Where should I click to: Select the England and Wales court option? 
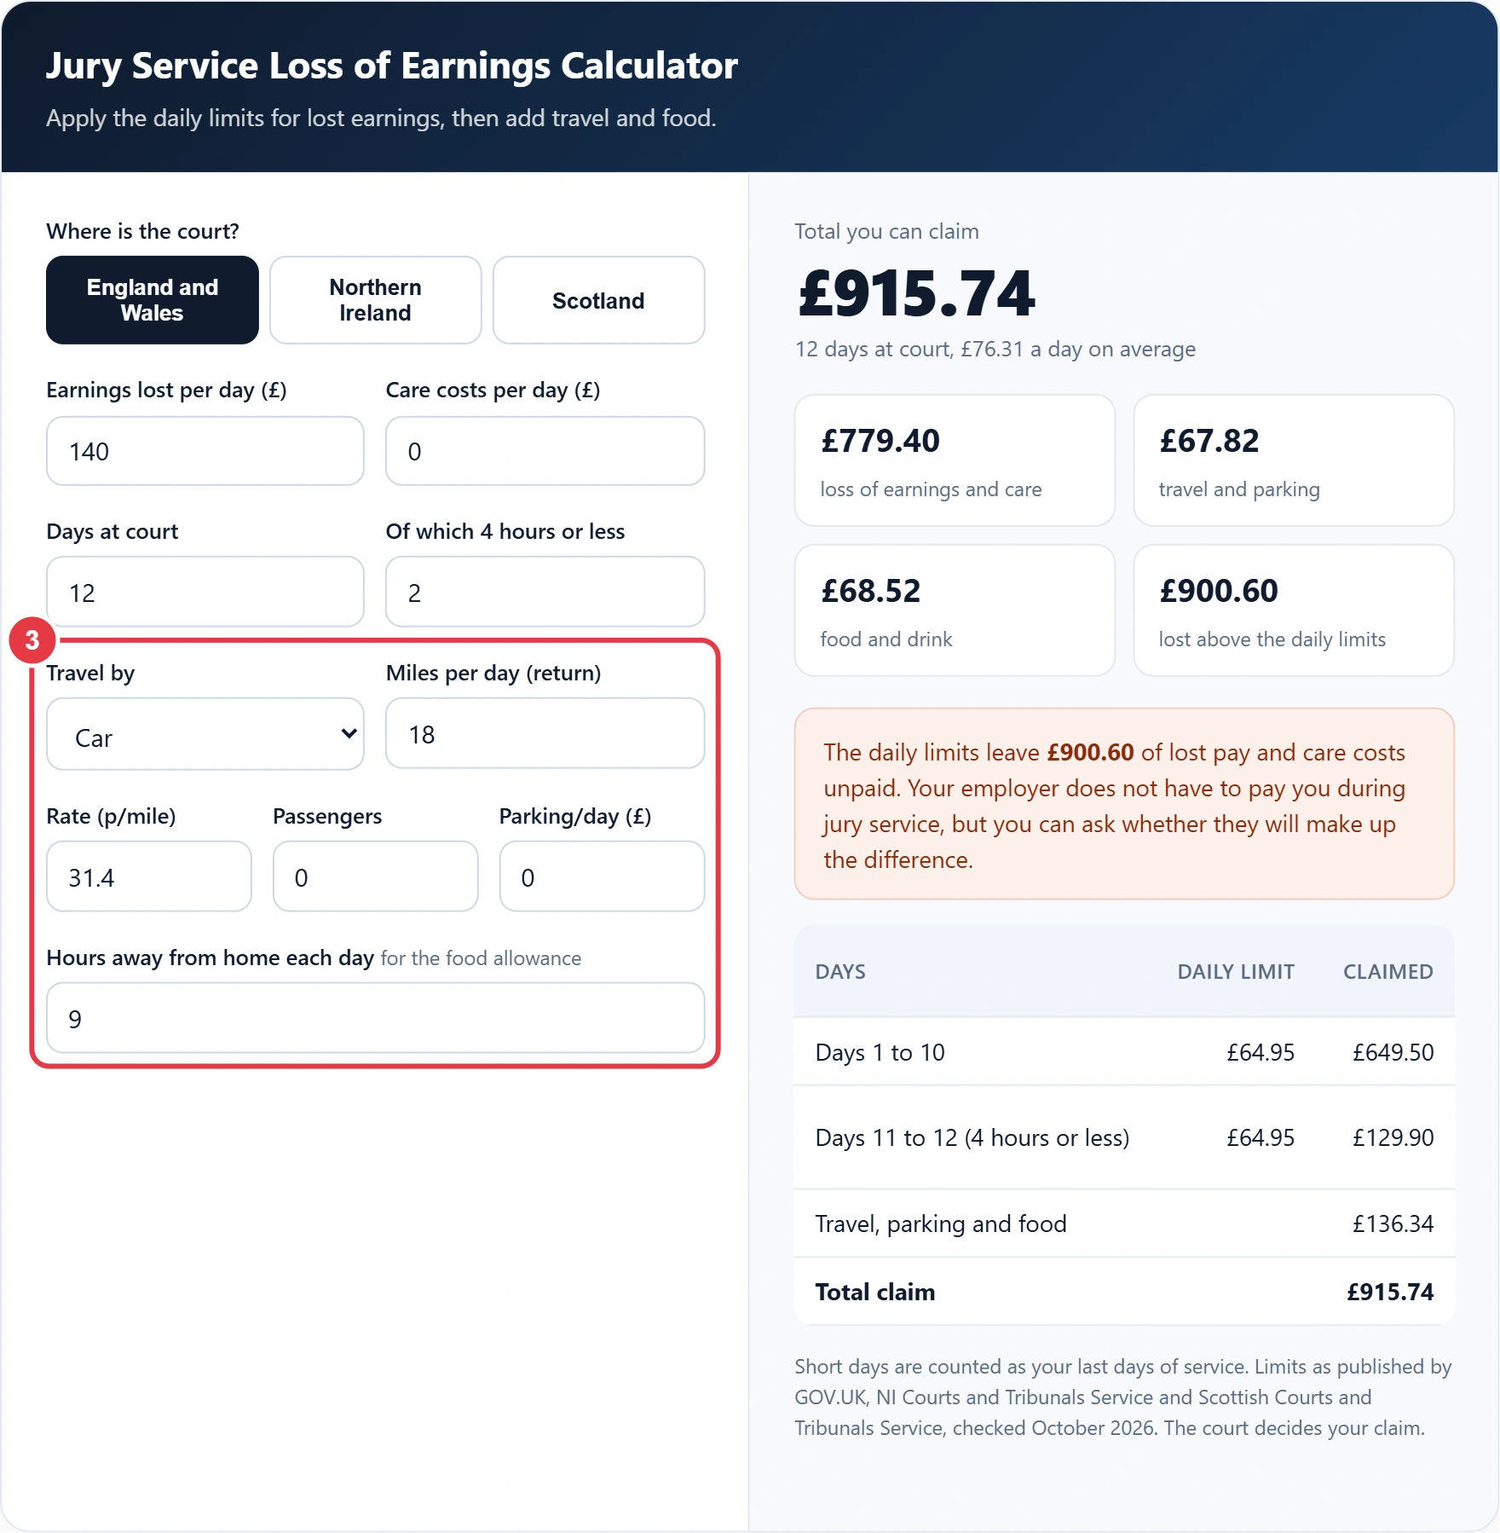pos(153,300)
